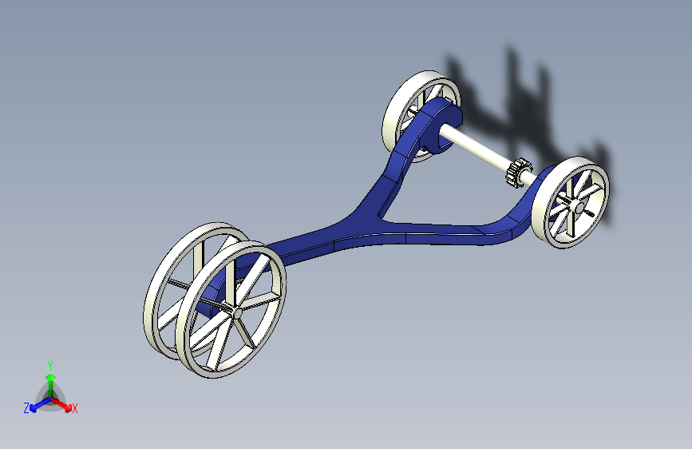Click the blue Z axis of the triad
The width and height of the screenshot is (692, 449).
coord(40,404)
